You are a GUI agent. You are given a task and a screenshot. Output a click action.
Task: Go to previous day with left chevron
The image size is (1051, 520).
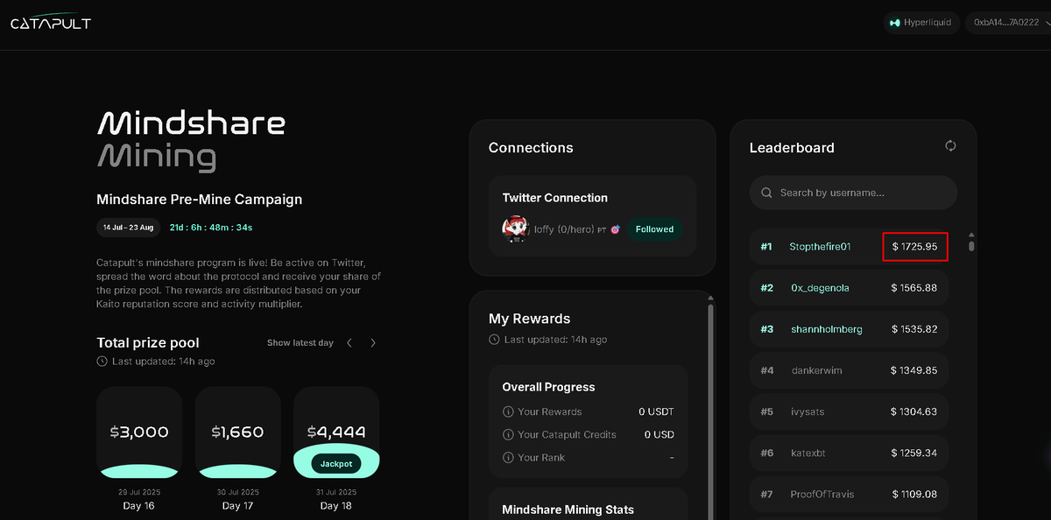click(349, 343)
